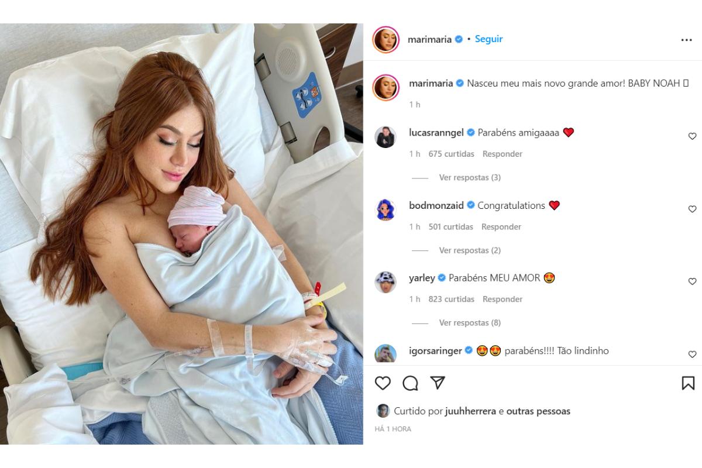The width and height of the screenshot is (702, 468).
Task: Open the comment bubble icon
Action: 411,383
